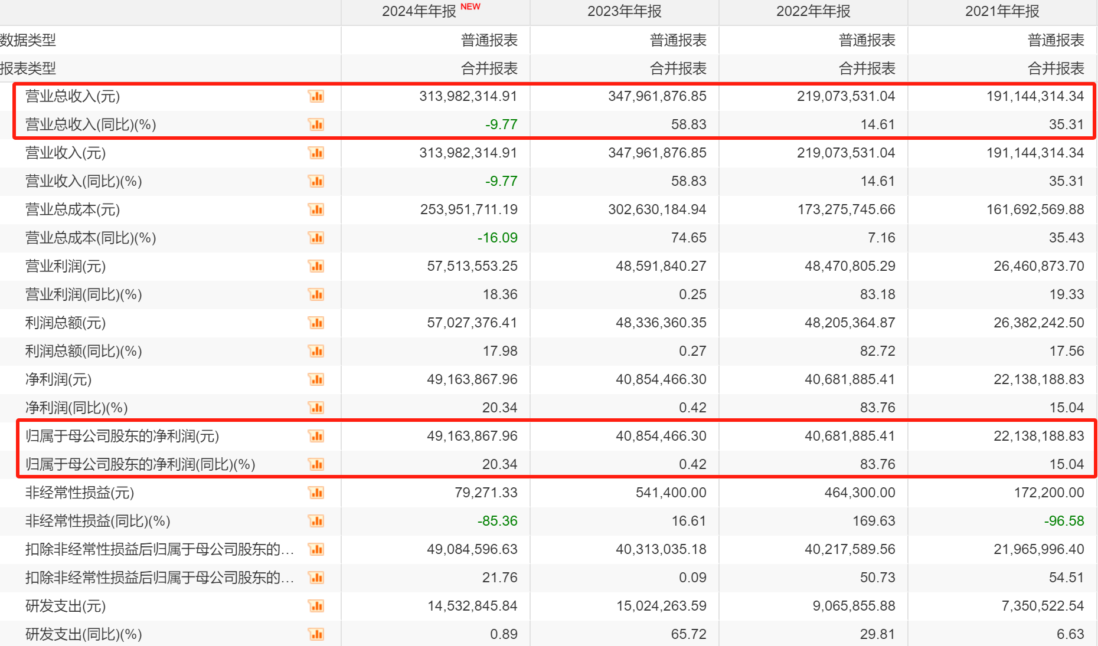Click the truncated 扣除非经常性损益后归属于母公司股东的… label in the 49,084,596.63 row
The image size is (1098, 646).
159,549
